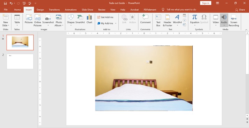Select the slide 2 thumbnail
Viewport: 249px width, 128px height.
(x=20, y=61)
